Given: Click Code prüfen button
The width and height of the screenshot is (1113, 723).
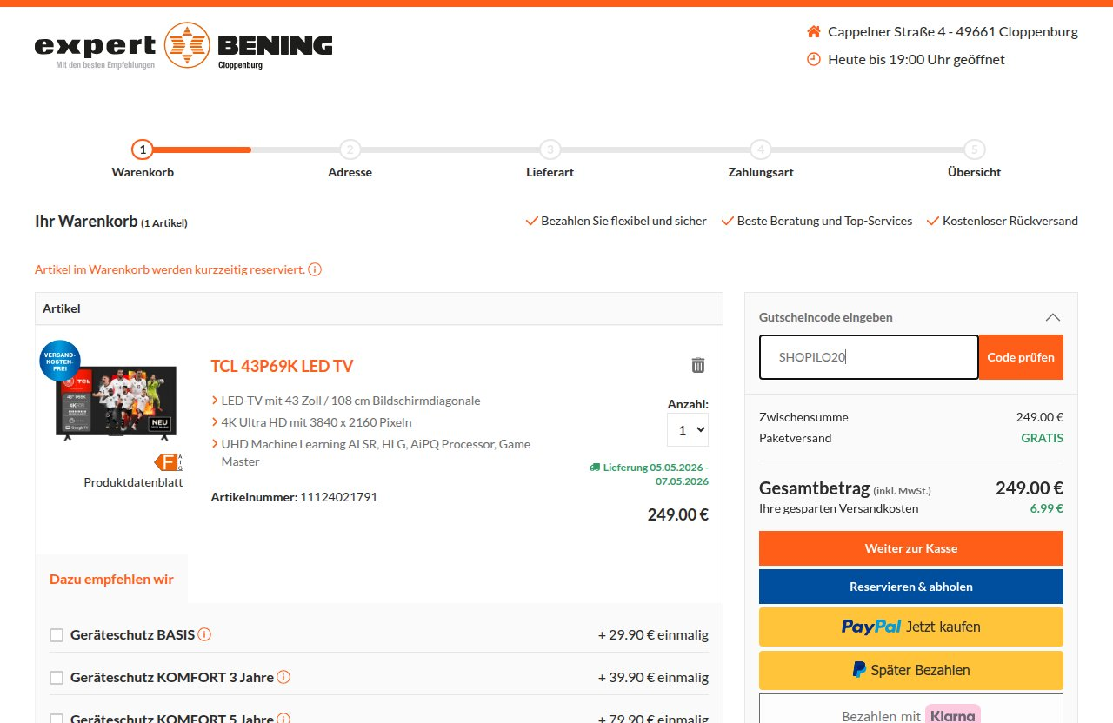Looking at the screenshot, I should (x=1021, y=357).
